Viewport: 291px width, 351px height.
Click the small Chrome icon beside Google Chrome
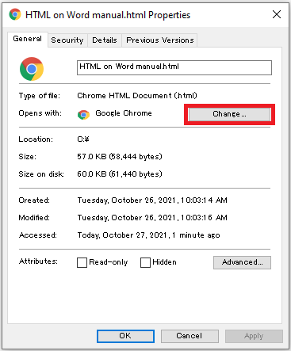[83, 114]
